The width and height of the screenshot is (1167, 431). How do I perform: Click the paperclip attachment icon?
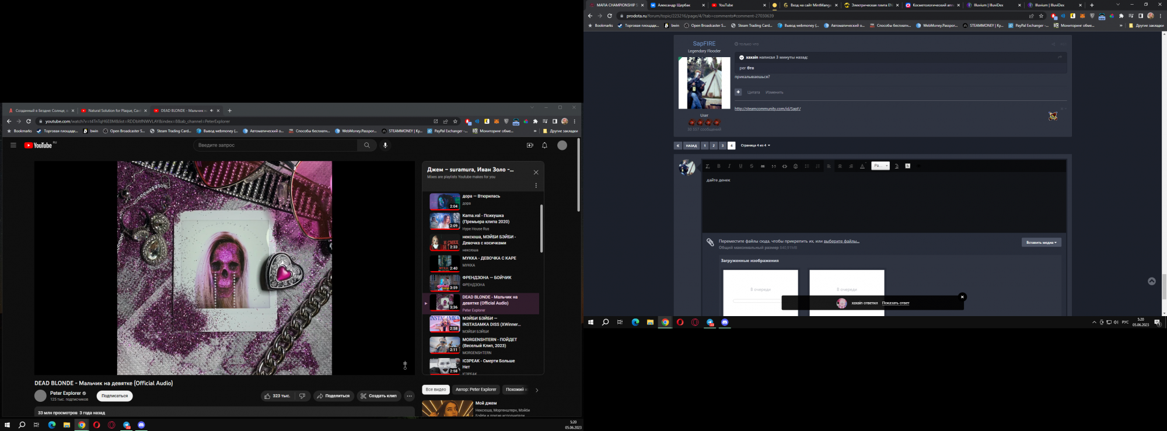710,242
